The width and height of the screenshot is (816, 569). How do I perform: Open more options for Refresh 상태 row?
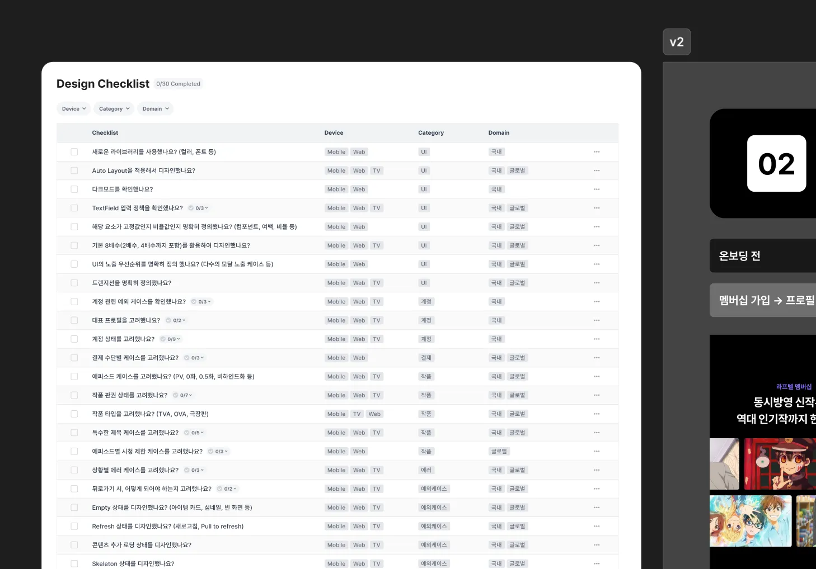tap(597, 527)
